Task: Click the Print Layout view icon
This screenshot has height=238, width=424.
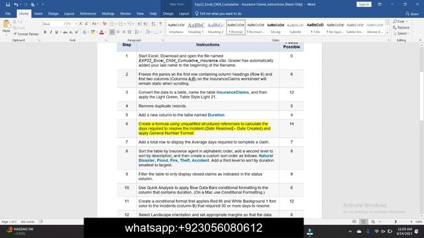Action: (364, 221)
